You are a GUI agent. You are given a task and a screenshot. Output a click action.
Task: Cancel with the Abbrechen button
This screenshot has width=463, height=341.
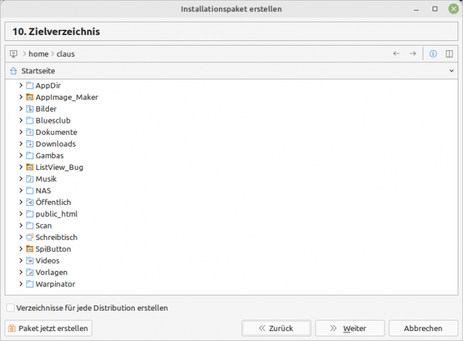click(x=423, y=328)
